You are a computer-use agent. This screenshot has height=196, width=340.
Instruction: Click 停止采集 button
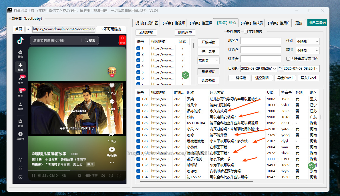(208, 51)
